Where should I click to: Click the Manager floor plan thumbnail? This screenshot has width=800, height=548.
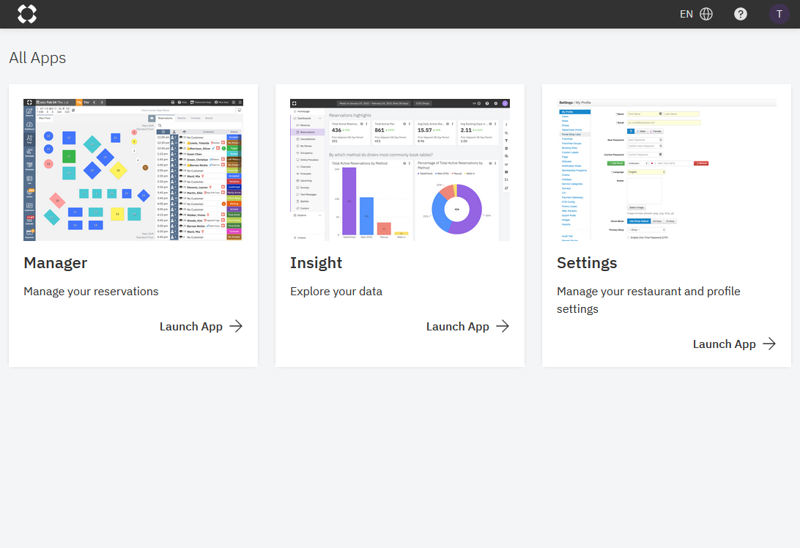[133, 170]
